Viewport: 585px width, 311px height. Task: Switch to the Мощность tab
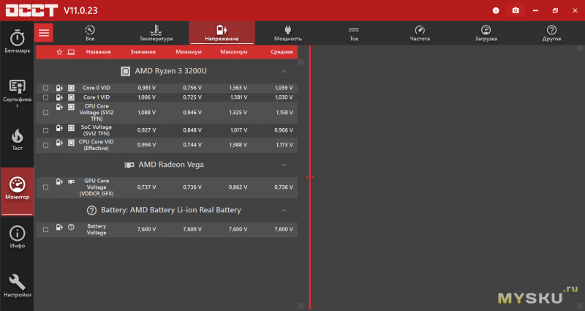click(287, 33)
